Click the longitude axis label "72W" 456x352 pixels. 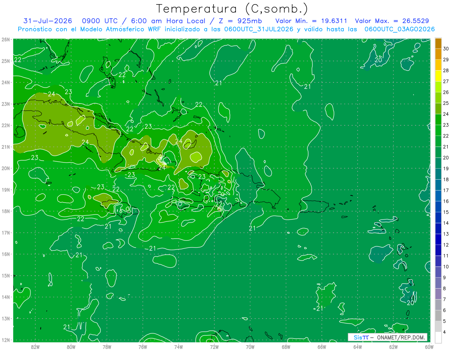(214, 347)
